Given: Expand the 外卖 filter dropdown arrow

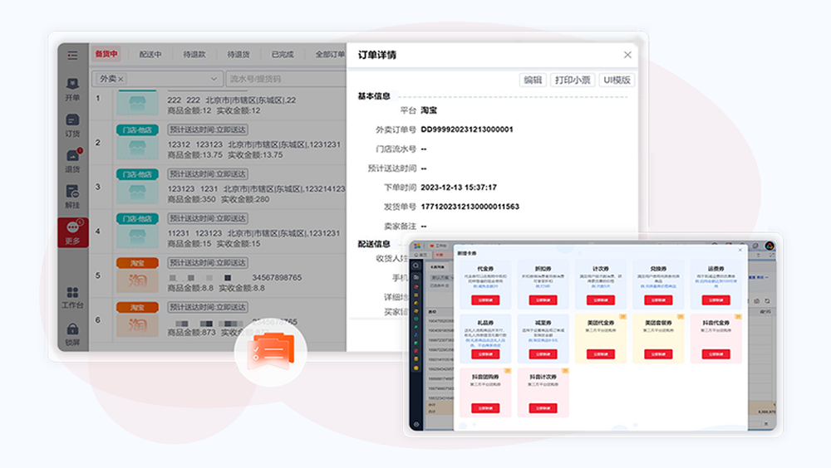Looking at the screenshot, I should pyautogui.click(x=214, y=79).
